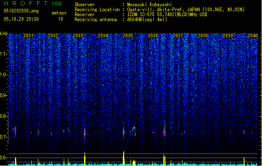The height and width of the screenshot is (166, 262).
Task: Click the meteor echo before the 2040 marker
Action: (244, 132)
